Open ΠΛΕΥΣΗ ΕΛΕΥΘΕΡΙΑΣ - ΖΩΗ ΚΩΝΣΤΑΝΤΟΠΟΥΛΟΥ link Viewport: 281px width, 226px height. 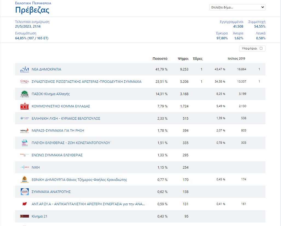pos(71,143)
